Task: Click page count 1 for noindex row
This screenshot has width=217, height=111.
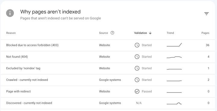Action: click(x=209, y=68)
